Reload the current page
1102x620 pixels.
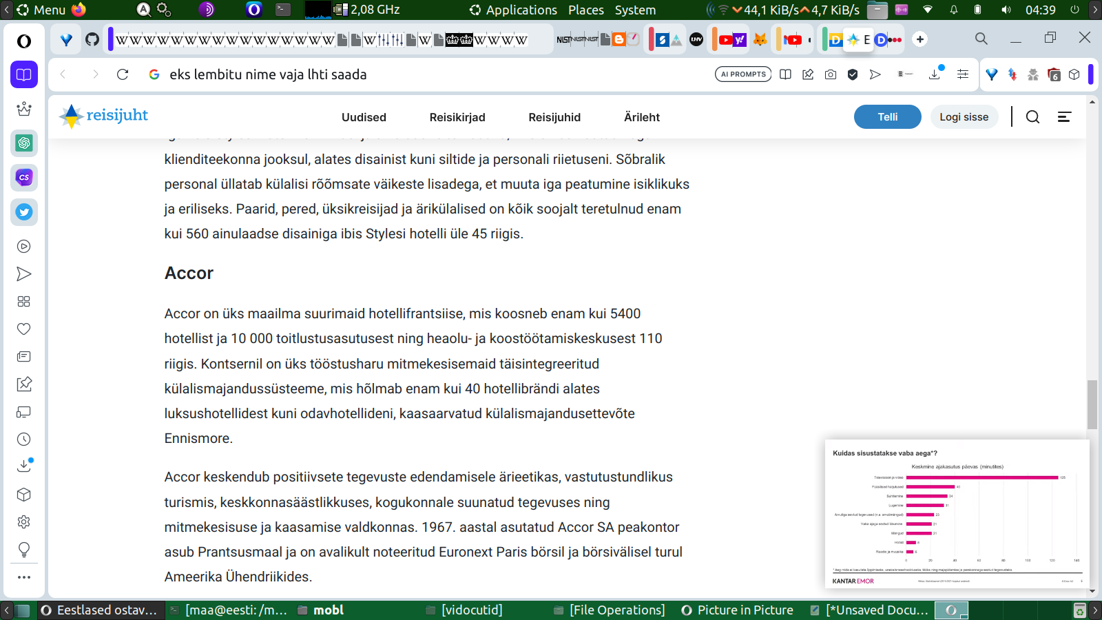click(x=123, y=74)
